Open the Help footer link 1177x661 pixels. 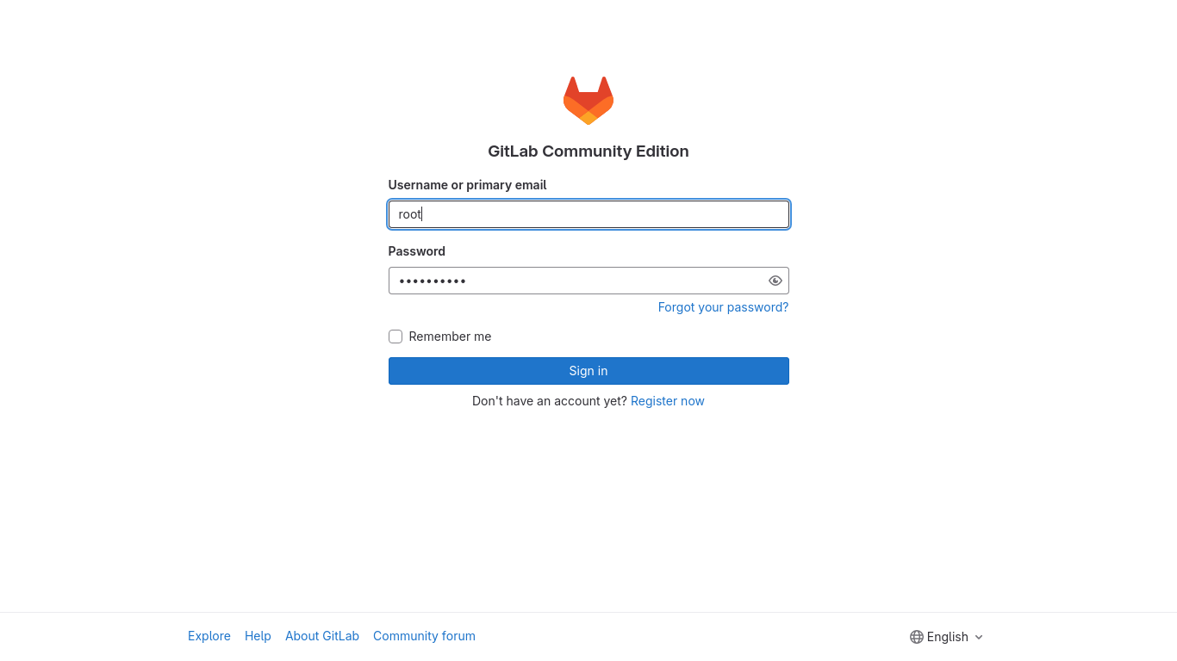click(x=258, y=636)
